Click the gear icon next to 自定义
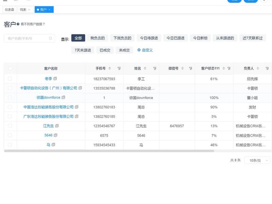Viewport: 272px width, 204px height. pyautogui.click(x=139, y=50)
